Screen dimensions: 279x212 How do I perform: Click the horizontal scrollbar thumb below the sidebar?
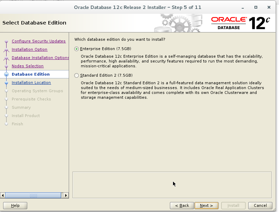(33, 195)
